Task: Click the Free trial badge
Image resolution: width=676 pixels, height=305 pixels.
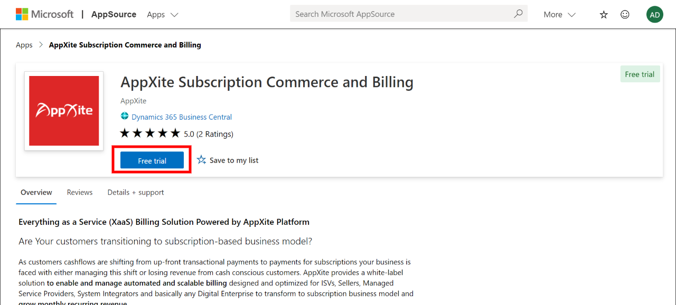Action: (640, 74)
